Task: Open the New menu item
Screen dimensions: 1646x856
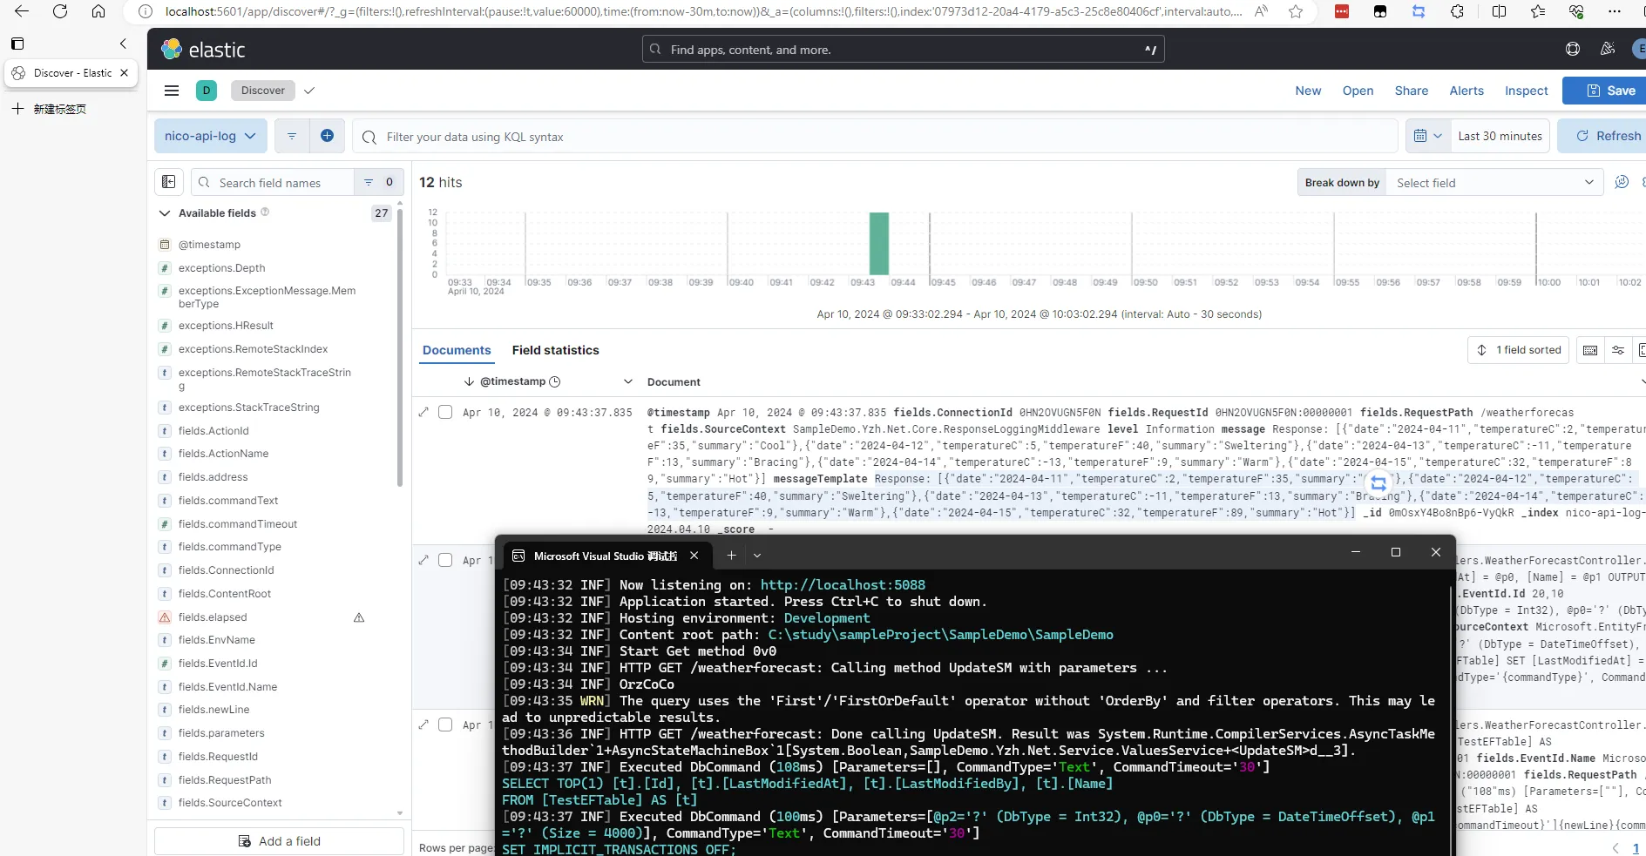Action: [1308, 91]
